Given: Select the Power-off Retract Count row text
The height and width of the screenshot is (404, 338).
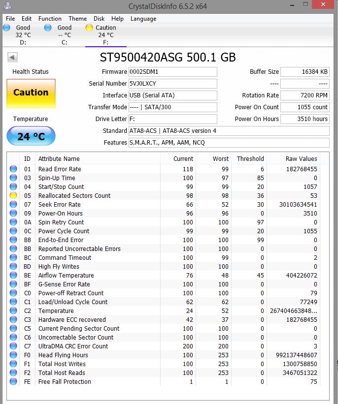Looking at the screenshot, I should pos(71,293).
